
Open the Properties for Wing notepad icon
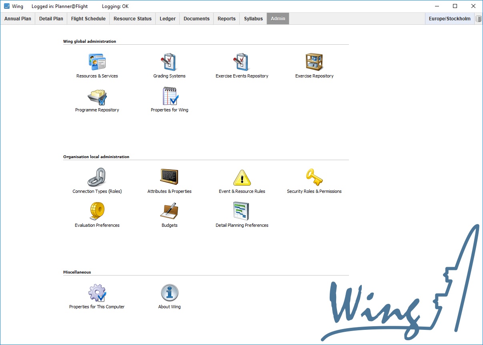click(170, 96)
